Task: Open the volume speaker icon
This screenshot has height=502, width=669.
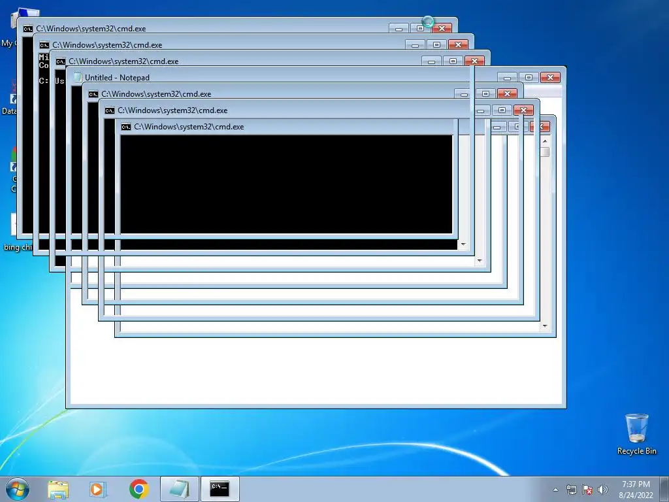Action: pyautogui.click(x=603, y=490)
